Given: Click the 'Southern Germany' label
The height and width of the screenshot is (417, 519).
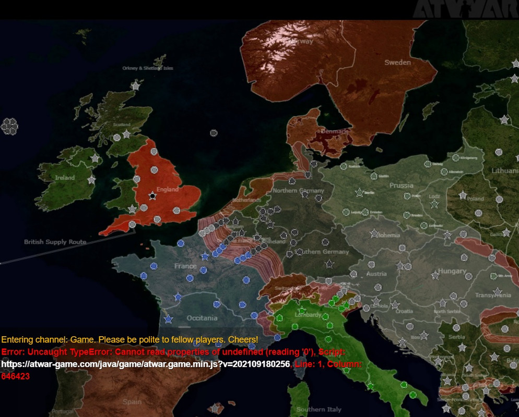Looking at the screenshot, I should 322,252.
